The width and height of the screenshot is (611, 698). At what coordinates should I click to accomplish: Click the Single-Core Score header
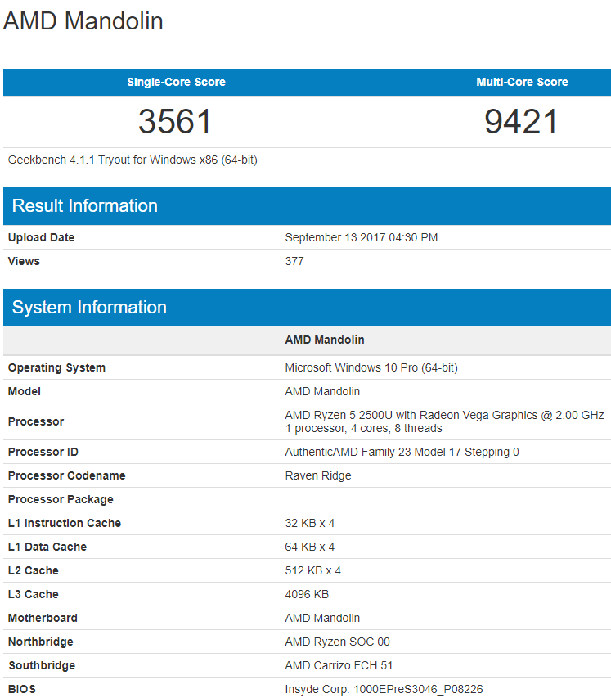176,82
